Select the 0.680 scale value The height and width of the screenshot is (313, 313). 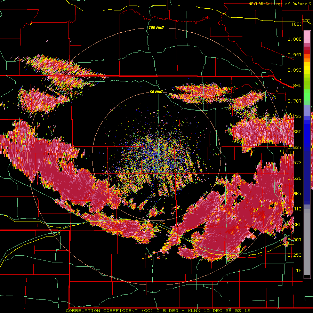tap(295, 132)
